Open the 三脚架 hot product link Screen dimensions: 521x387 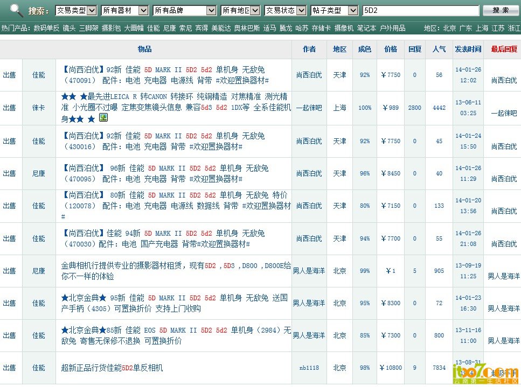coord(89,28)
